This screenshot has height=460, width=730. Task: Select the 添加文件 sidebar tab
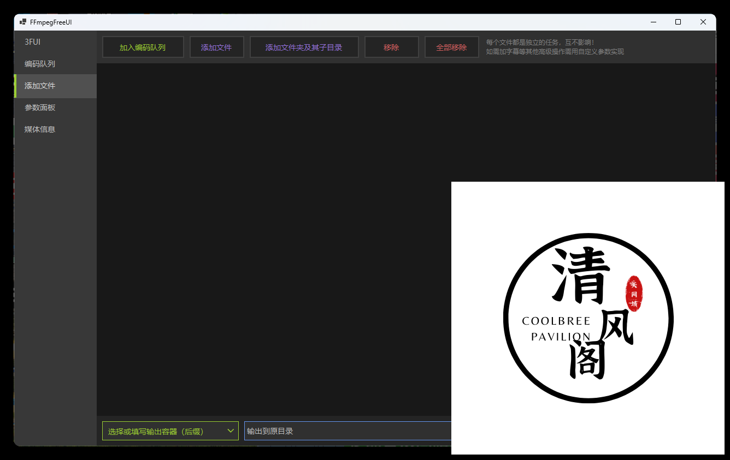coord(55,86)
